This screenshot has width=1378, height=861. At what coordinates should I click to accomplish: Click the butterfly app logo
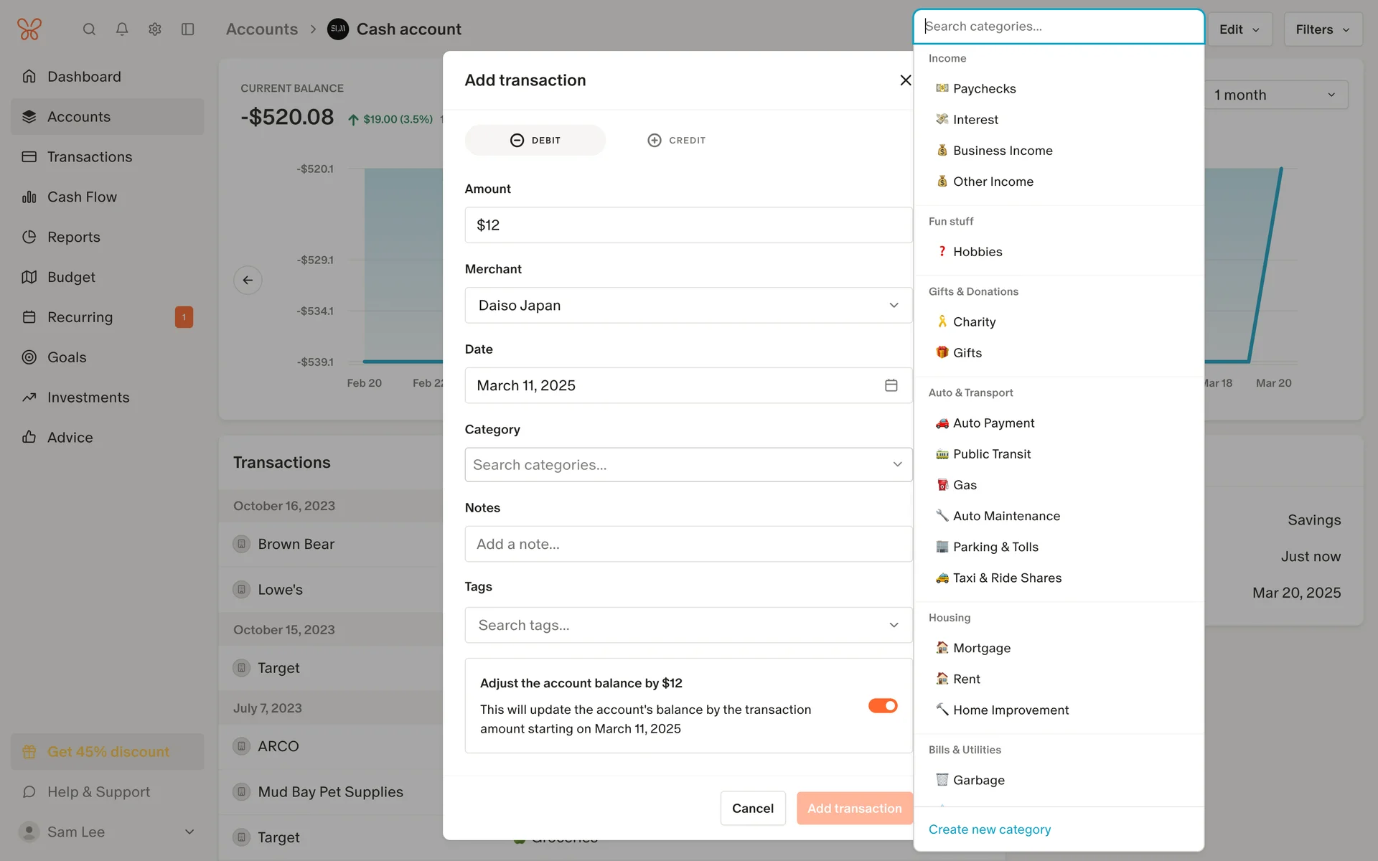coord(29,29)
